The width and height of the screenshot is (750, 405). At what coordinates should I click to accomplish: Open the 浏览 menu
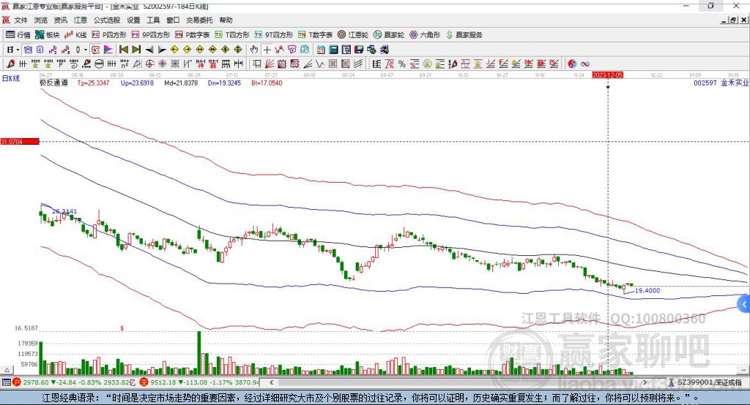pyautogui.click(x=41, y=20)
